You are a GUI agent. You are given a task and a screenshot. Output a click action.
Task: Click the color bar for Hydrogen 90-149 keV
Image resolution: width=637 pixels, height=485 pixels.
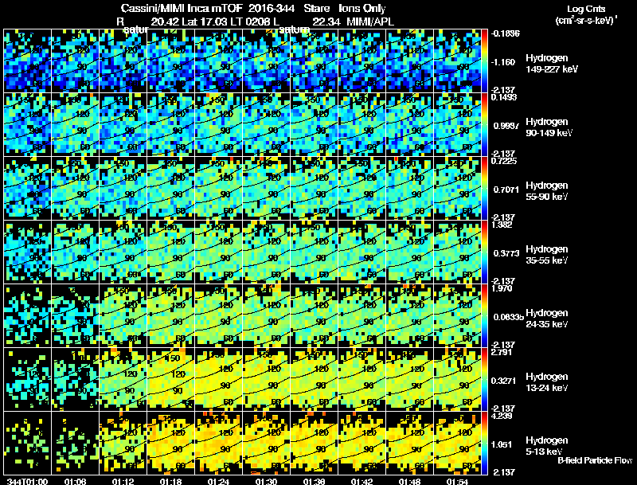click(x=484, y=124)
